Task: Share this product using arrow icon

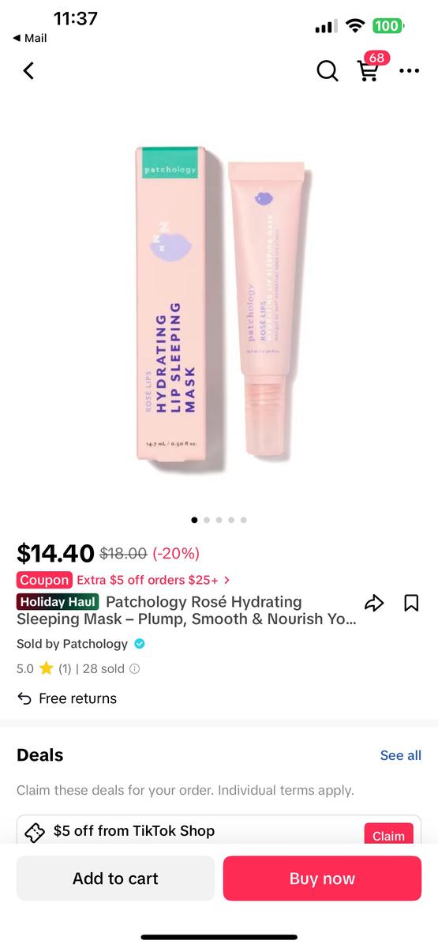Action: 374,604
